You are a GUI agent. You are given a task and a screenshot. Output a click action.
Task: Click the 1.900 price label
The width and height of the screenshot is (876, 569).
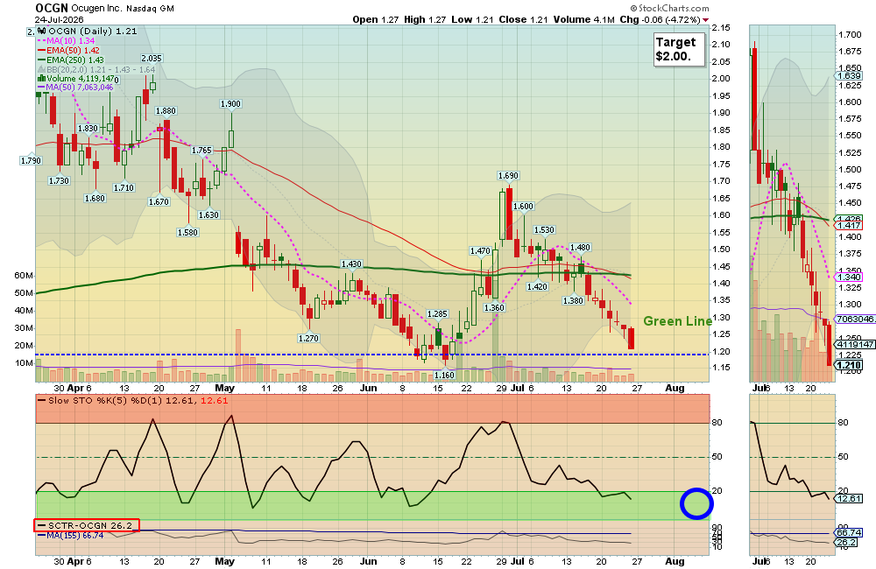click(230, 104)
